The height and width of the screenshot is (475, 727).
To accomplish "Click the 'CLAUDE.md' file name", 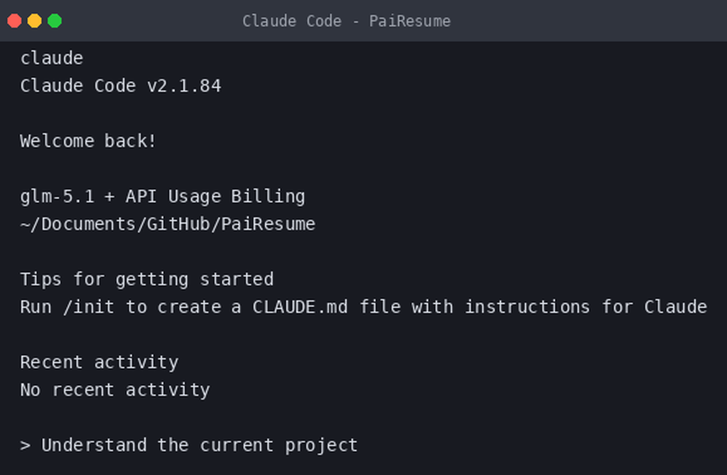I will 300,307.
